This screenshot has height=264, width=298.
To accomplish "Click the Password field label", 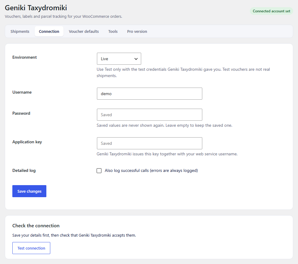I will (21, 113).
